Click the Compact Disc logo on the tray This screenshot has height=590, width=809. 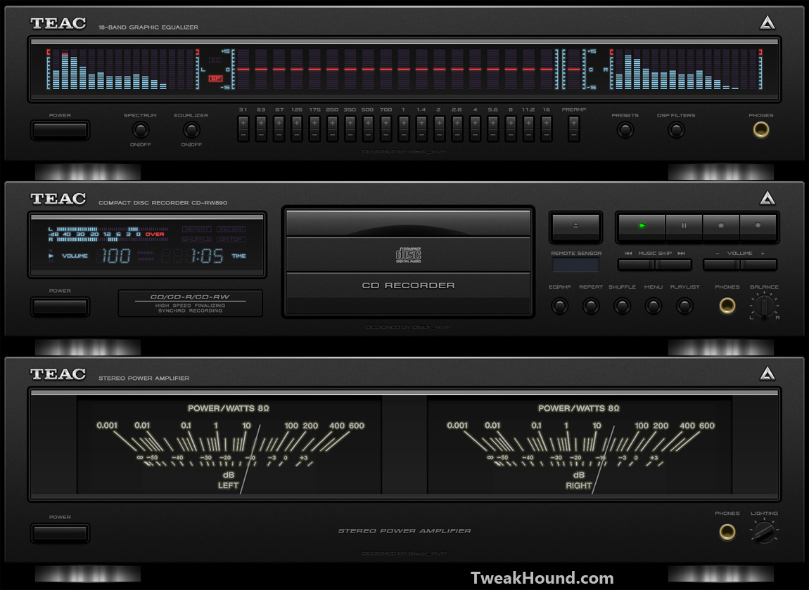click(x=408, y=254)
